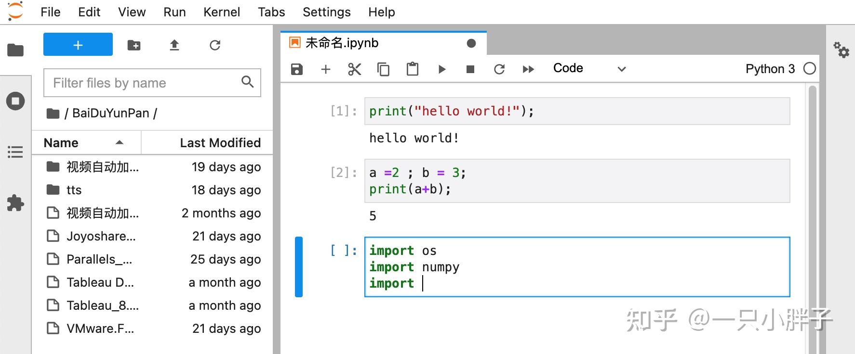Viewport: 855px width, 354px height.
Task: Open the Running Terminals and Kernels sidebar
Action: [x=15, y=101]
